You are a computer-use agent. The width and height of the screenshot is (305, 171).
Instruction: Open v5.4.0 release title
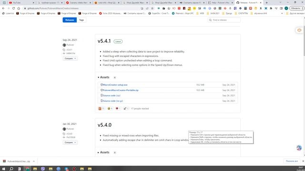pos(105,125)
